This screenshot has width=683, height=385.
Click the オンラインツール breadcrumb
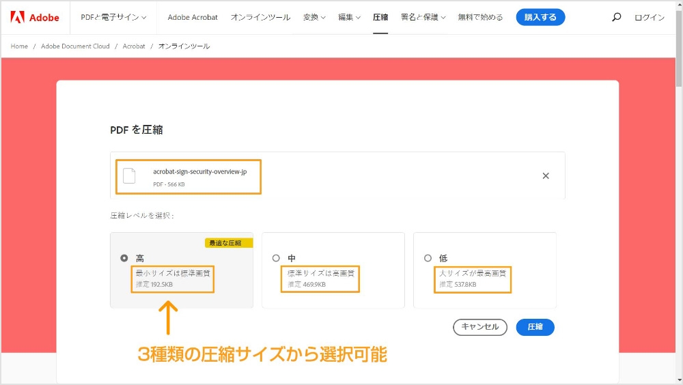(184, 46)
